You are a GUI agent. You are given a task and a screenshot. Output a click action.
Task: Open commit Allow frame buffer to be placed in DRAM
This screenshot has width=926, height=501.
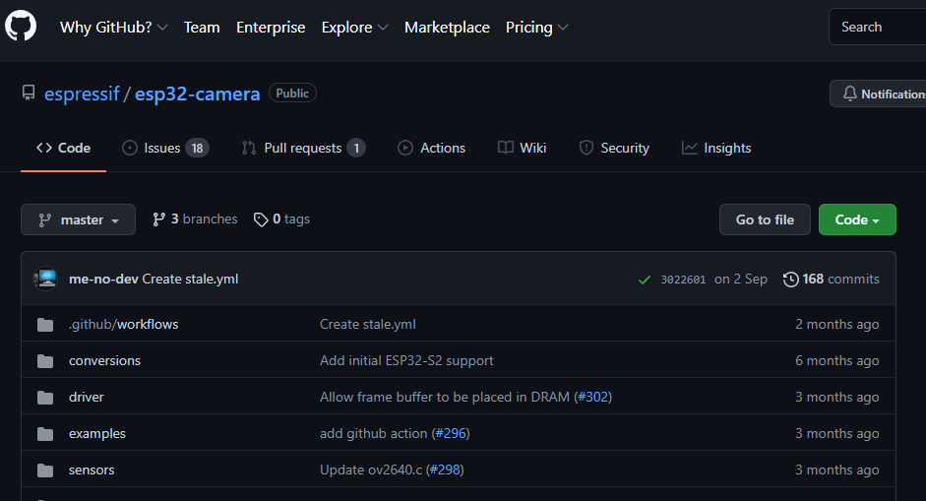(445, 397)
